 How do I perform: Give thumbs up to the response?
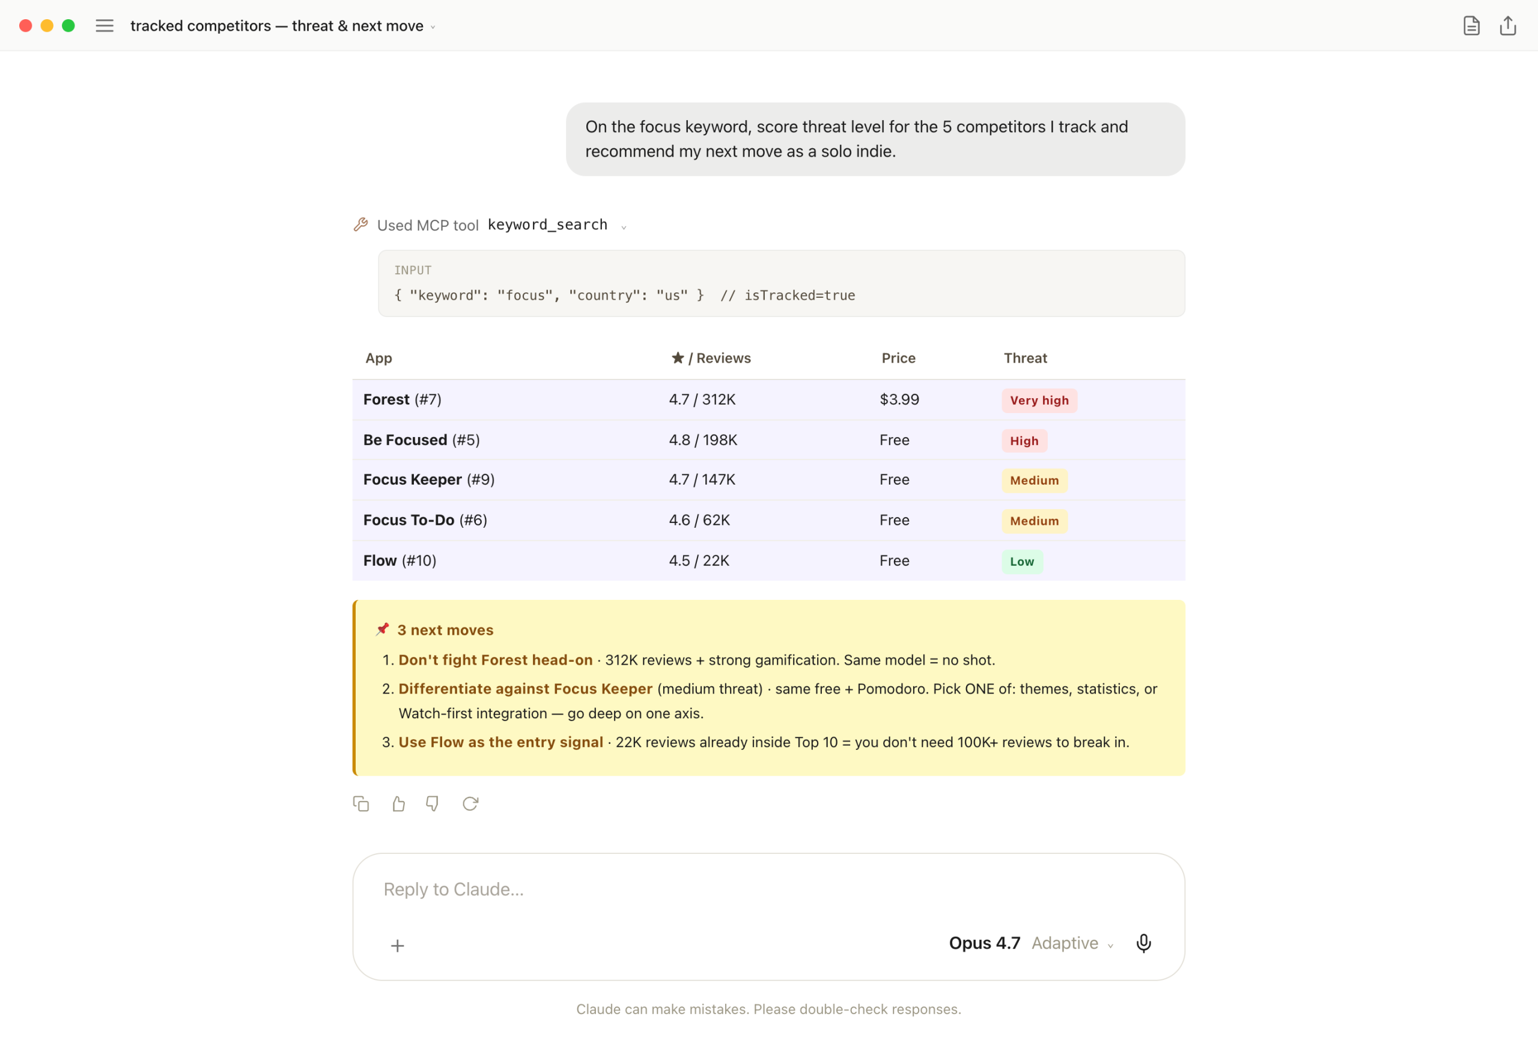coord(398,804)
